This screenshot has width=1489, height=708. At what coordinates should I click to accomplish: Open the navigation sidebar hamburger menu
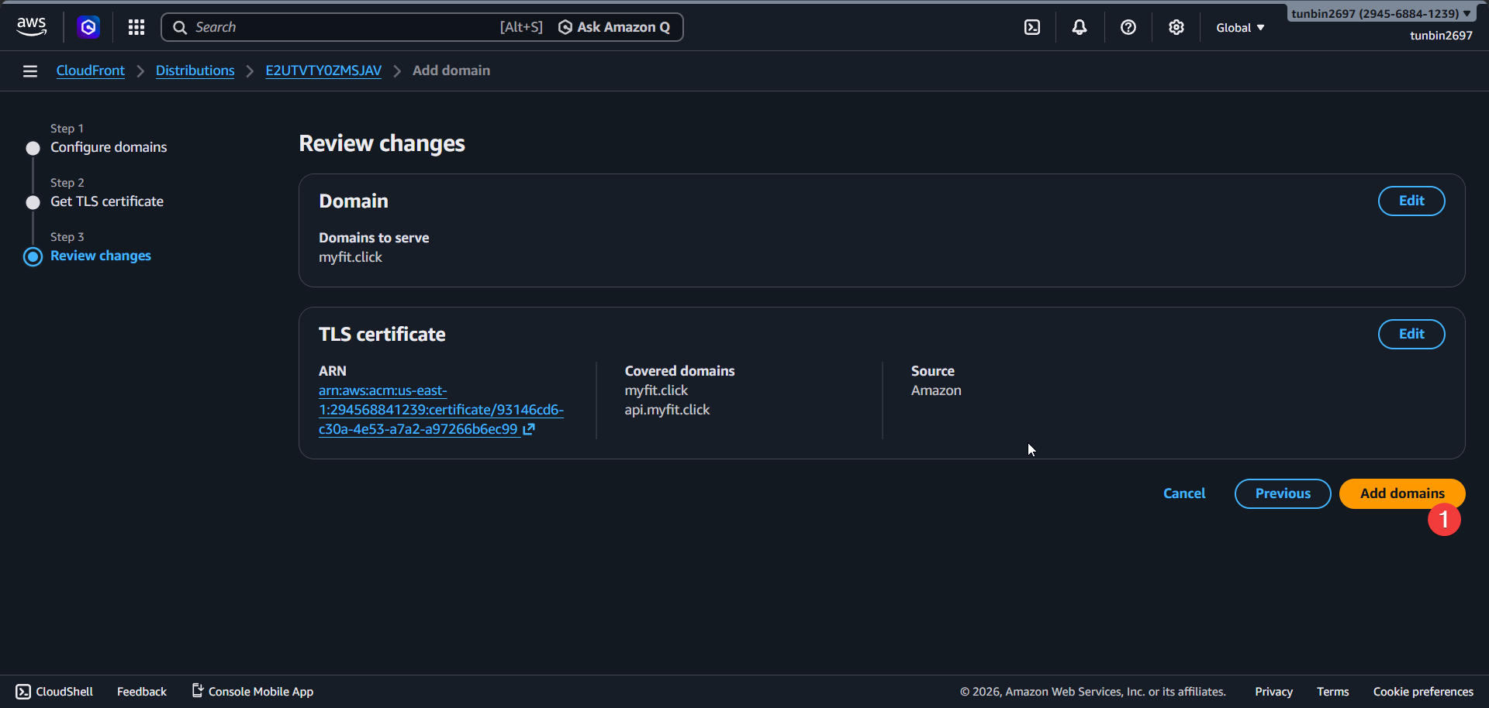[29, 70]
